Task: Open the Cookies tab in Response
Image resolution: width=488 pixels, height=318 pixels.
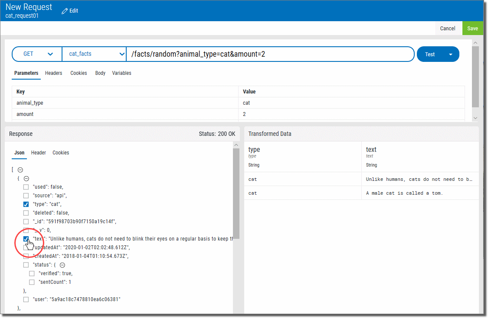Action: (61, 153)
